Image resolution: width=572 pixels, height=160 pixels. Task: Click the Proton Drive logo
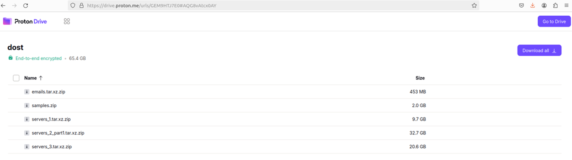(x=25, y=21)
